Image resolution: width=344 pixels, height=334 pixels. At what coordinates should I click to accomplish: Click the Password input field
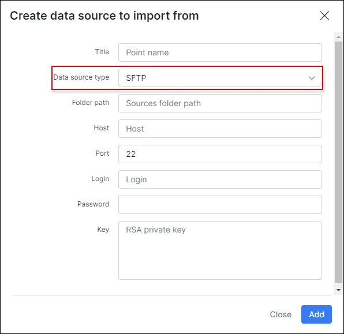(x=220, y=205)
